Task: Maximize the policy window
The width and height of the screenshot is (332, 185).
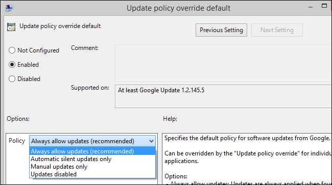Action: [x=324, y=6]
